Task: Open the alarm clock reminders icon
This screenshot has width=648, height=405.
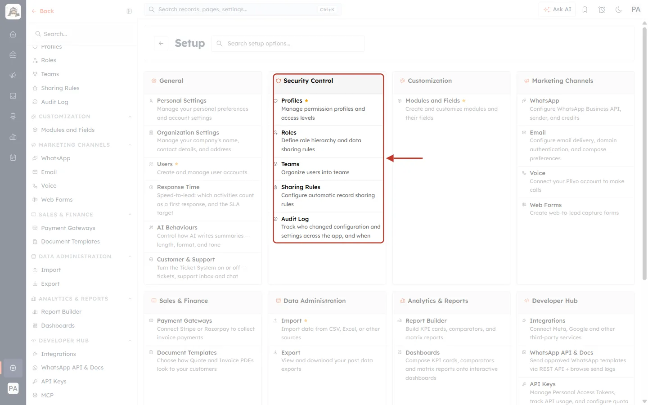Action: 602,9
